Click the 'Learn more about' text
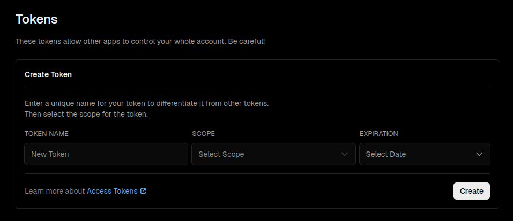Image resolution: width=513 pixels, height=221 pixels. coord(55,191)
